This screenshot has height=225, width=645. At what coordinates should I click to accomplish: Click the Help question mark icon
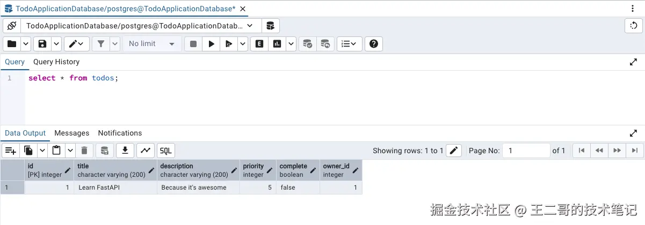tap(374, 44)
